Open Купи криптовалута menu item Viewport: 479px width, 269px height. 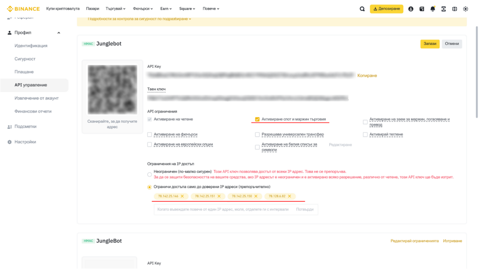pos(63,9)
